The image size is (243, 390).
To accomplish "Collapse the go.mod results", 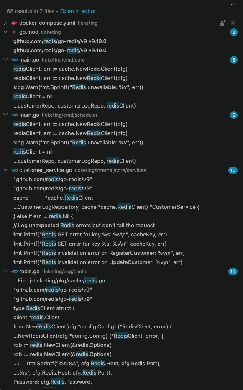I will (5, 32).
